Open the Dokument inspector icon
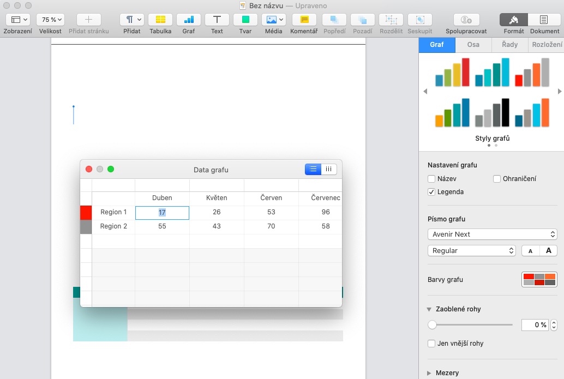 [544, 20]
